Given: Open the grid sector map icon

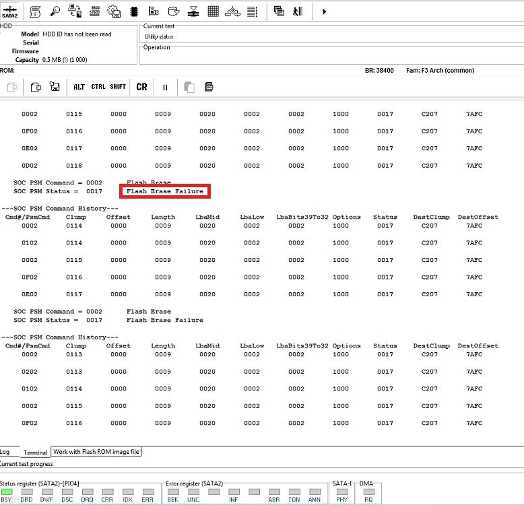Looking at the screenshot, I should pyautogui.click(x=214, y=11).
